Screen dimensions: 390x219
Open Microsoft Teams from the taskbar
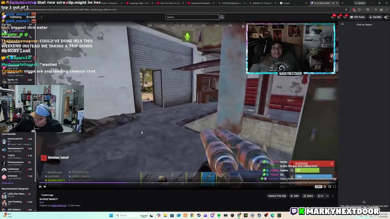pos(205,215)
